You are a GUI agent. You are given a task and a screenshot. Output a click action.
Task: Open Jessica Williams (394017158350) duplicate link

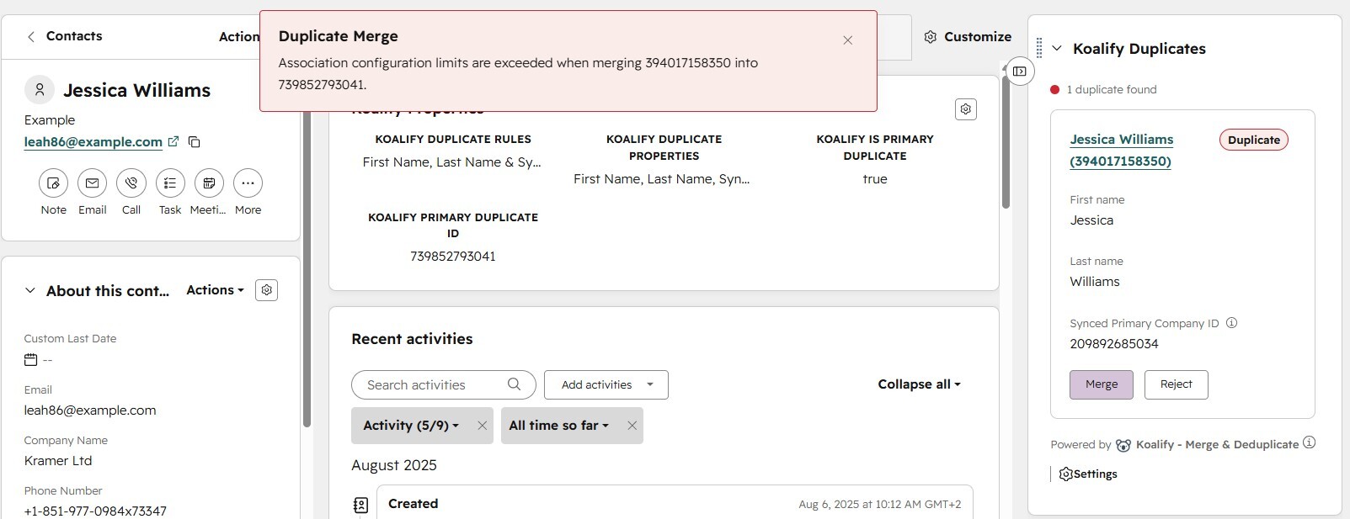click(1121, 151)
